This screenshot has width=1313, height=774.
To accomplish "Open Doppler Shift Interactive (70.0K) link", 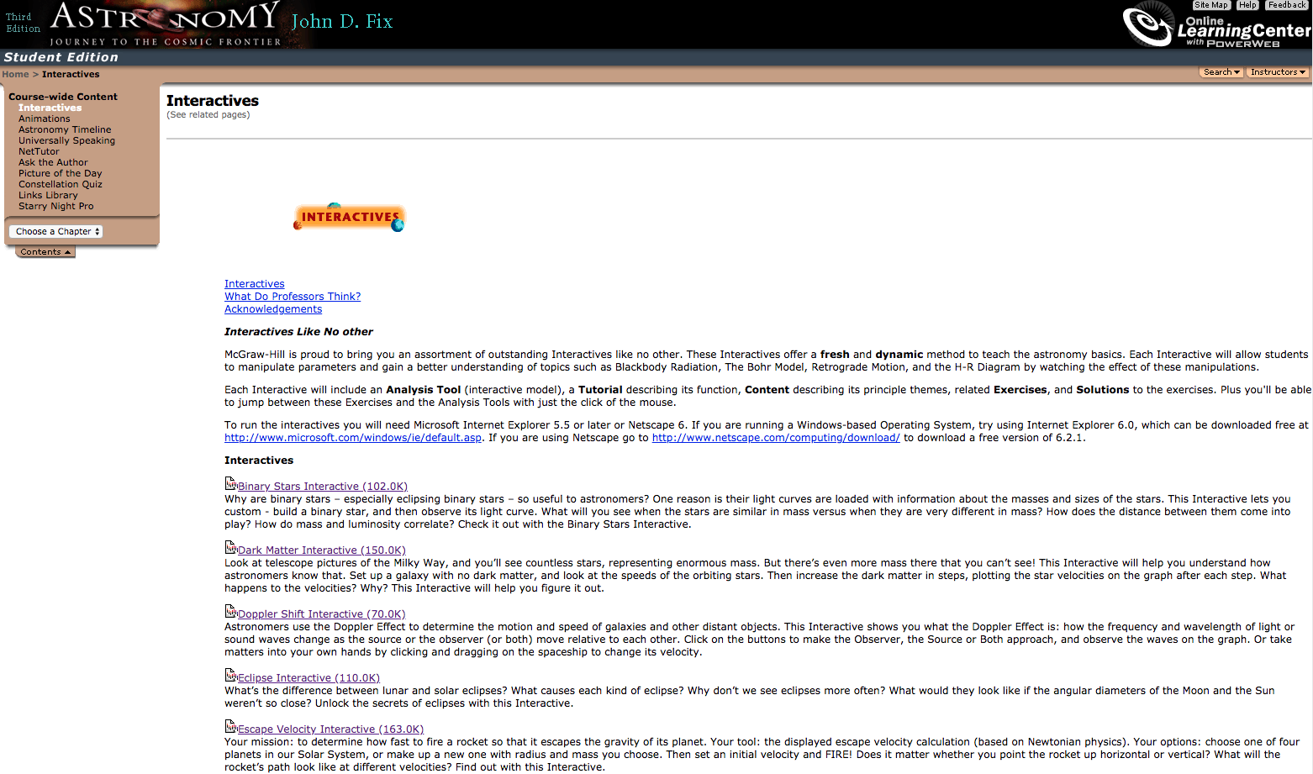I will click(x=322, y=614).
